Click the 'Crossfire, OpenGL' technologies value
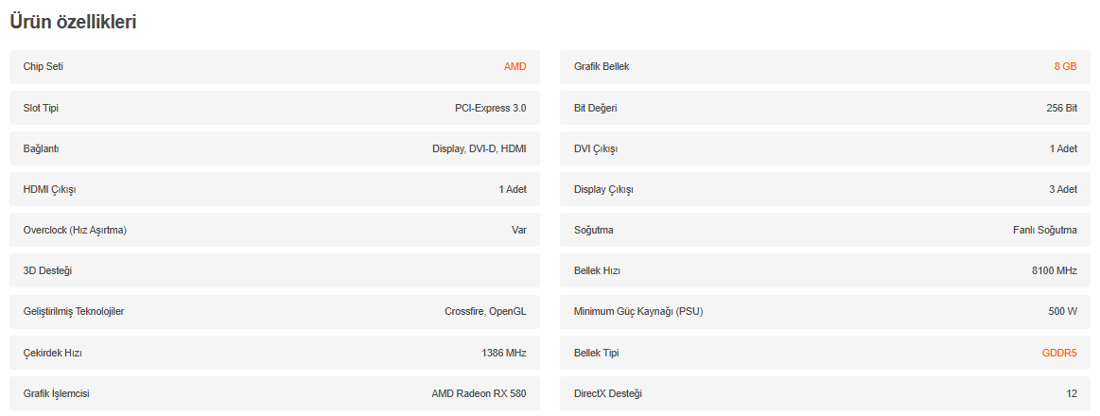 [x=485, y=312]
